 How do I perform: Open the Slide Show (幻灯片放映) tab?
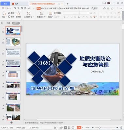pos(61,8)
